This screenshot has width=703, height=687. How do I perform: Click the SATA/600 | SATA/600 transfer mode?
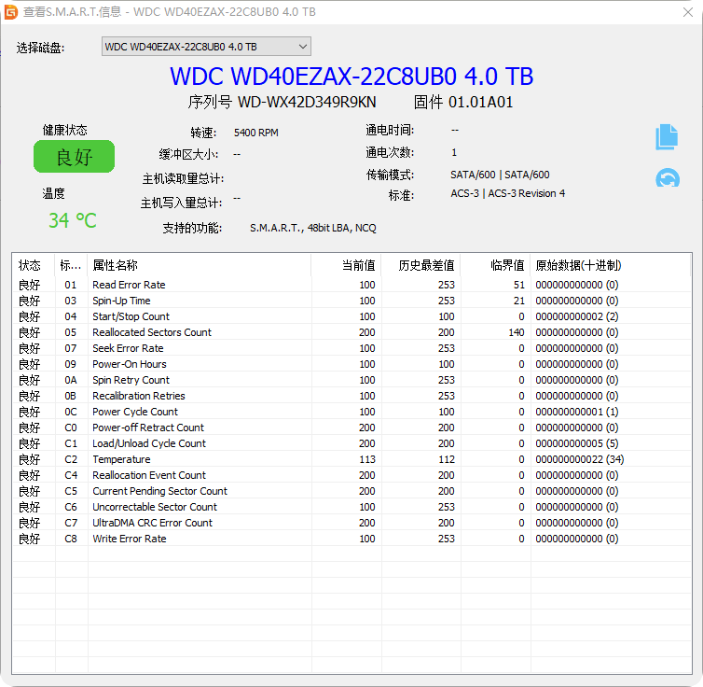coord(500,175)
